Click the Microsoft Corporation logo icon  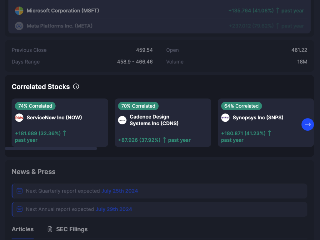(x=19, y=11)
